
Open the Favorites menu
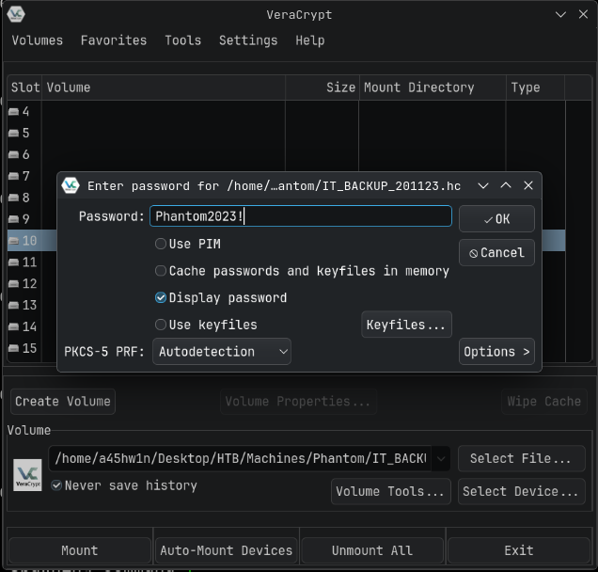pyautogui.click(x=114, y=40)
